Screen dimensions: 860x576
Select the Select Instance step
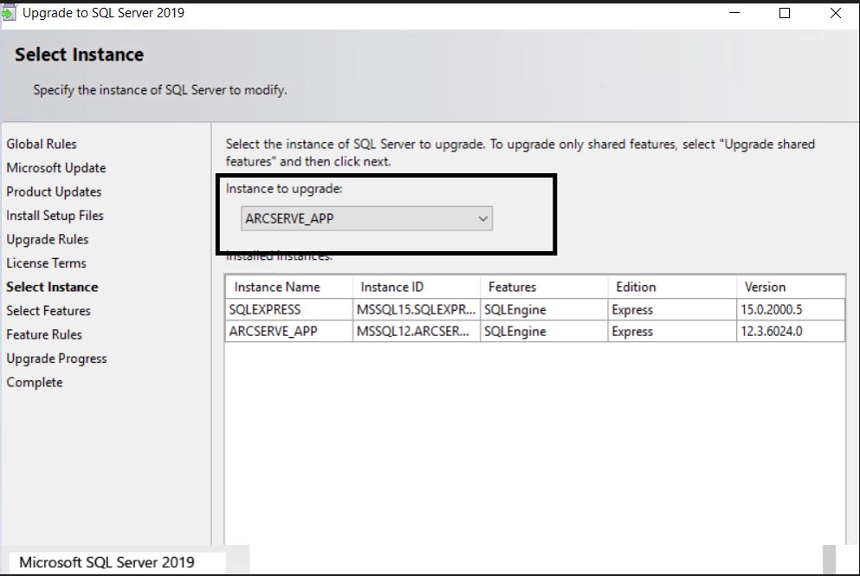click(52, 287)
